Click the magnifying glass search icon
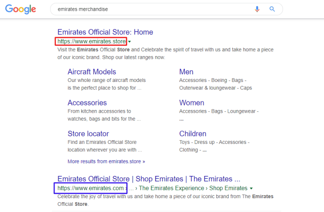The height and width of the screenshot is (212, 324). 272,9
